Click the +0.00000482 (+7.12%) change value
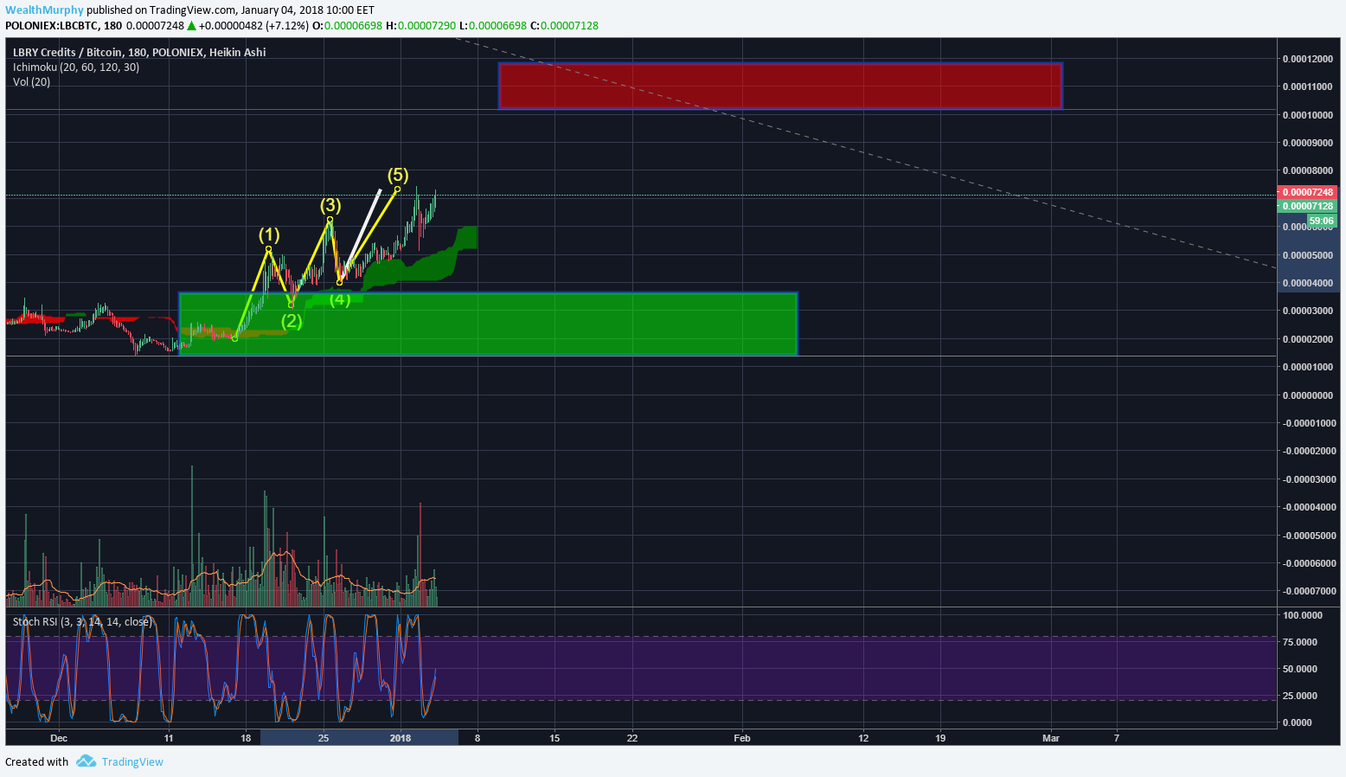1346x777 pixels. (253, 26)
